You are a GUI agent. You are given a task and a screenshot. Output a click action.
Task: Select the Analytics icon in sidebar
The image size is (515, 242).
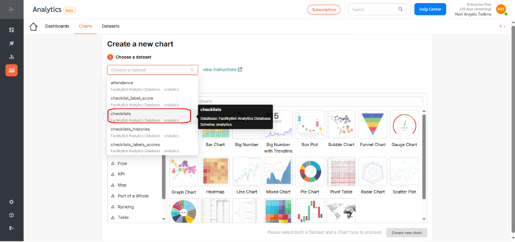pos(11,70)
